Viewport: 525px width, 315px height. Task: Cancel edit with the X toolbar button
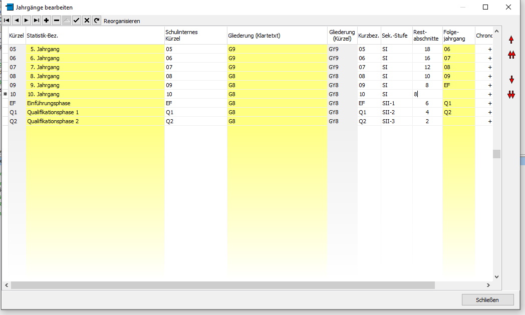(x=87, y=21)
